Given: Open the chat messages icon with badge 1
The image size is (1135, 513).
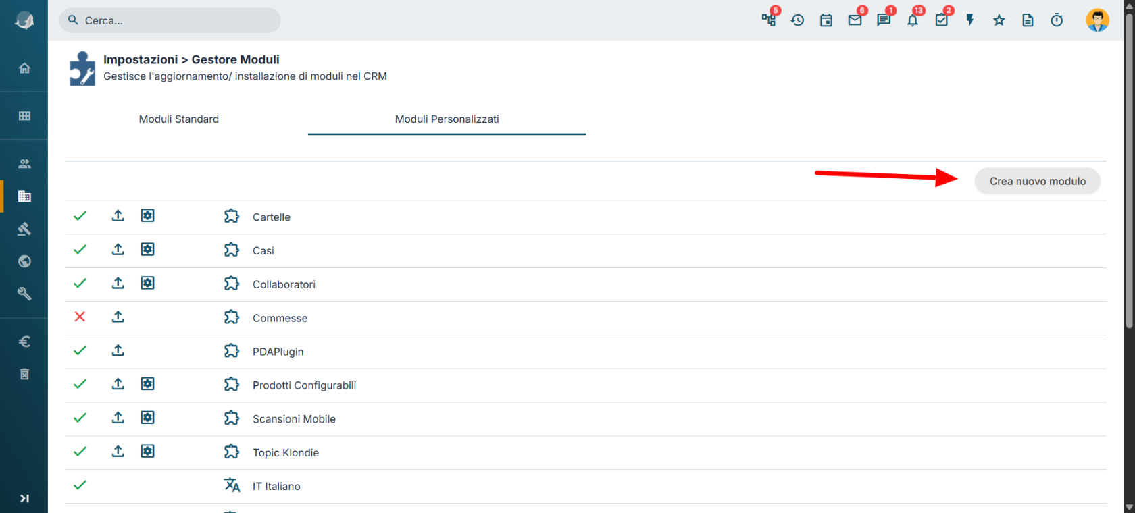Looking at the screenshot, I should (x=884, y=20).
